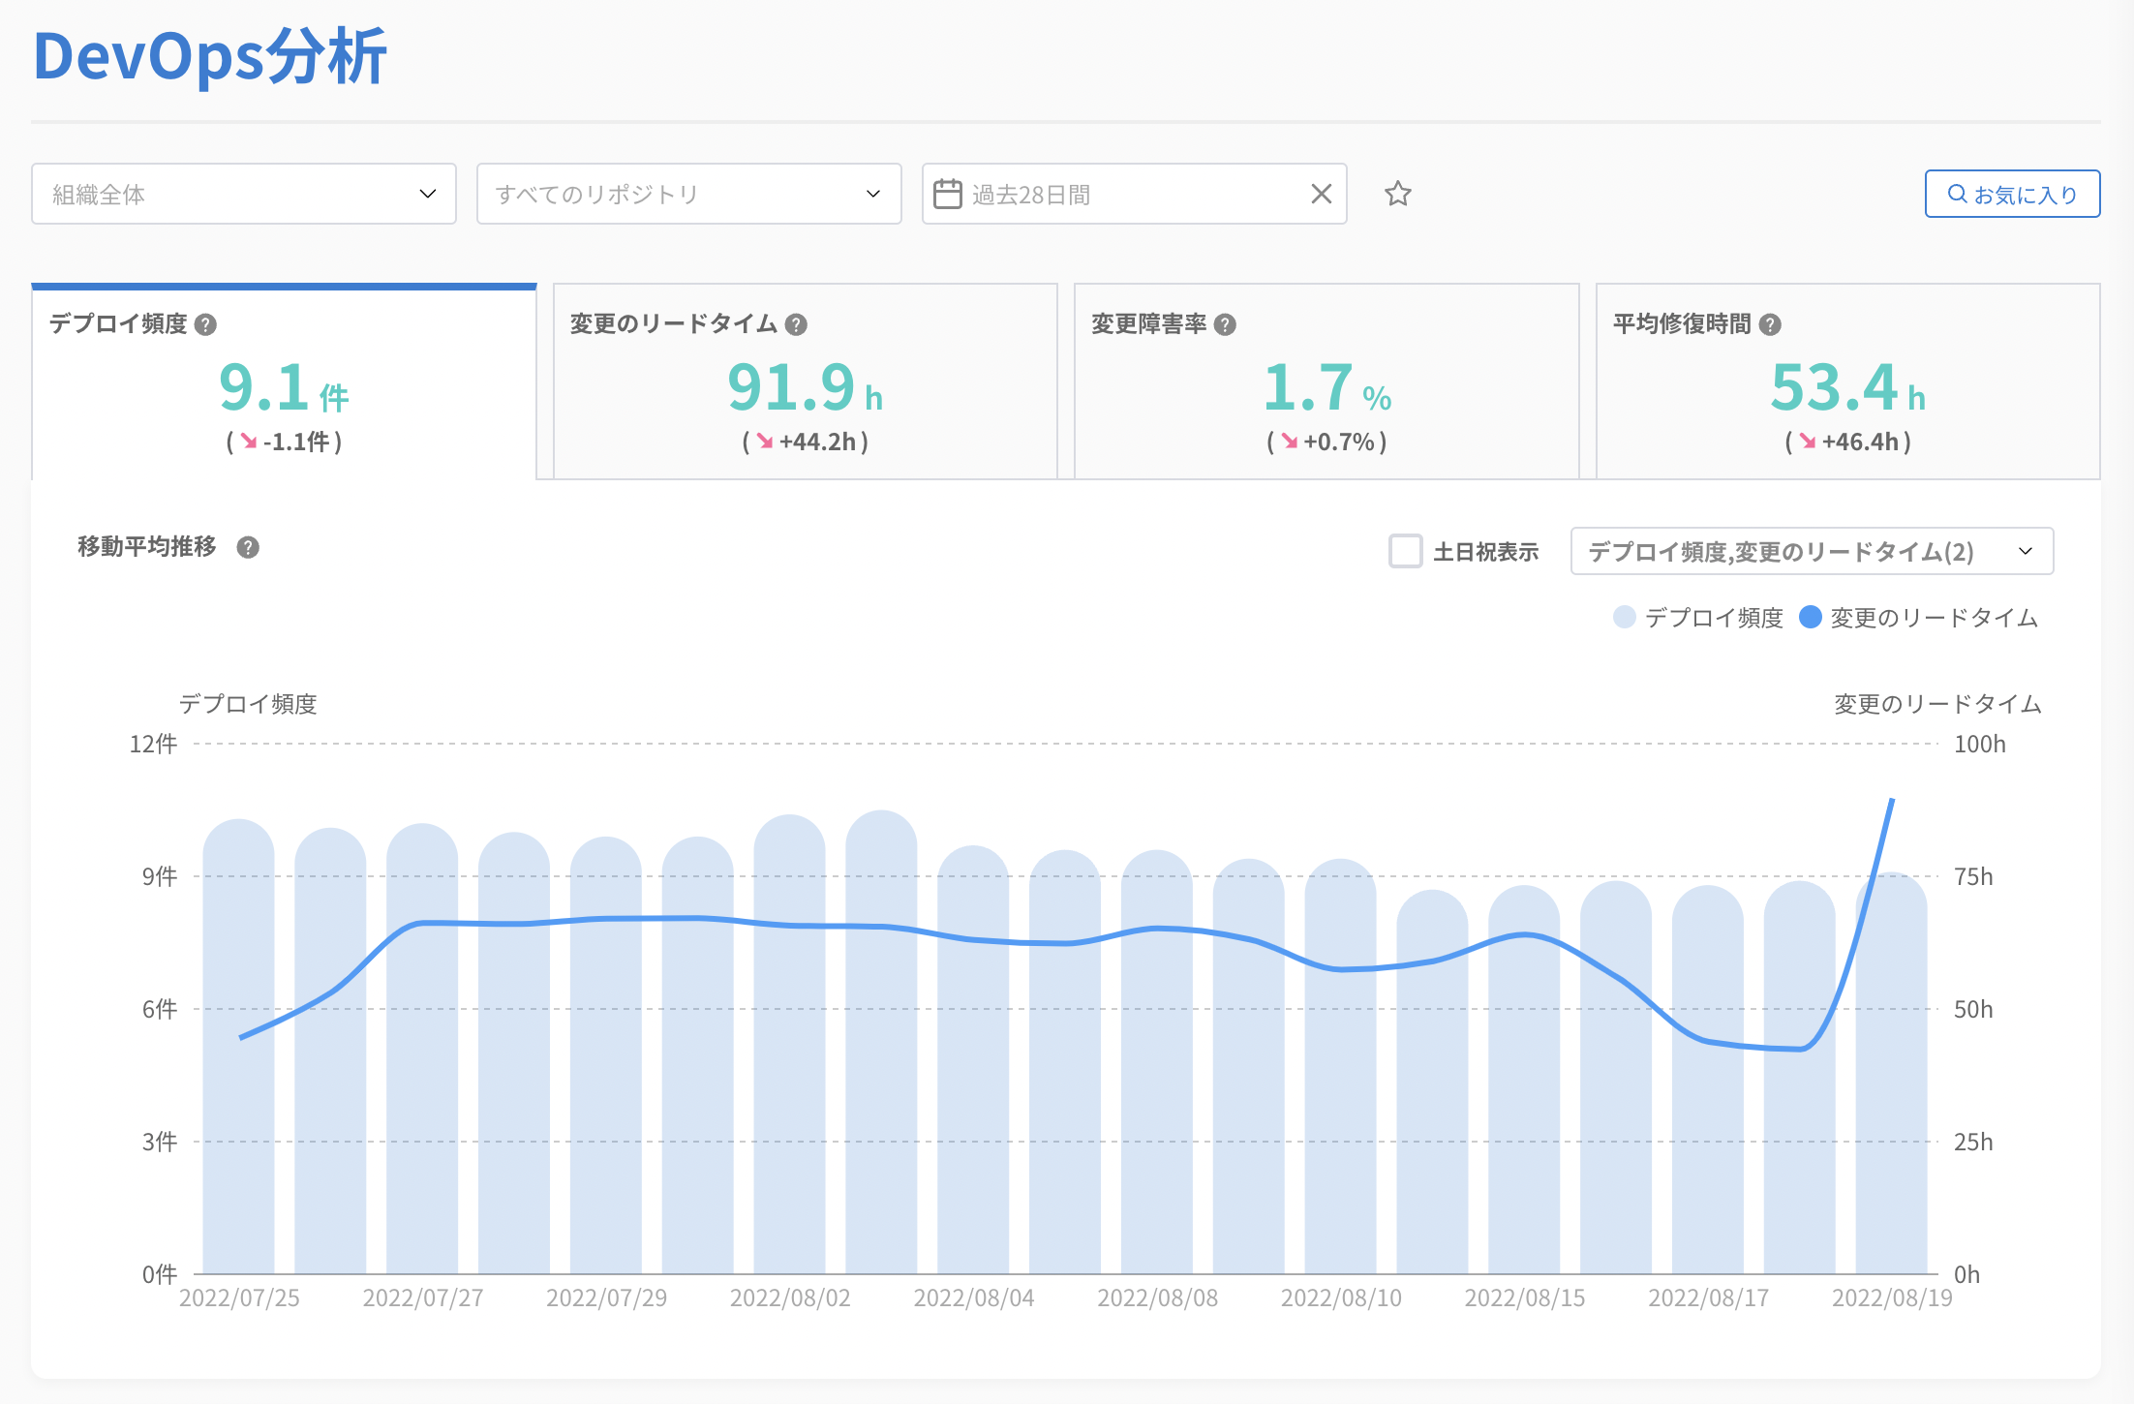The image size is (2134, 1404).
Task: Click the star favorite icon
Action: (1397, 194)
